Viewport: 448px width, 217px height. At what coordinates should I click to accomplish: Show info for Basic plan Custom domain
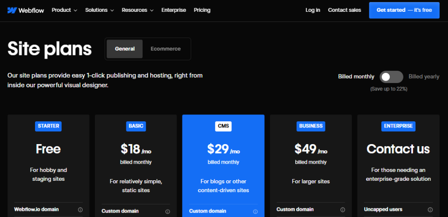coord(168,211)
